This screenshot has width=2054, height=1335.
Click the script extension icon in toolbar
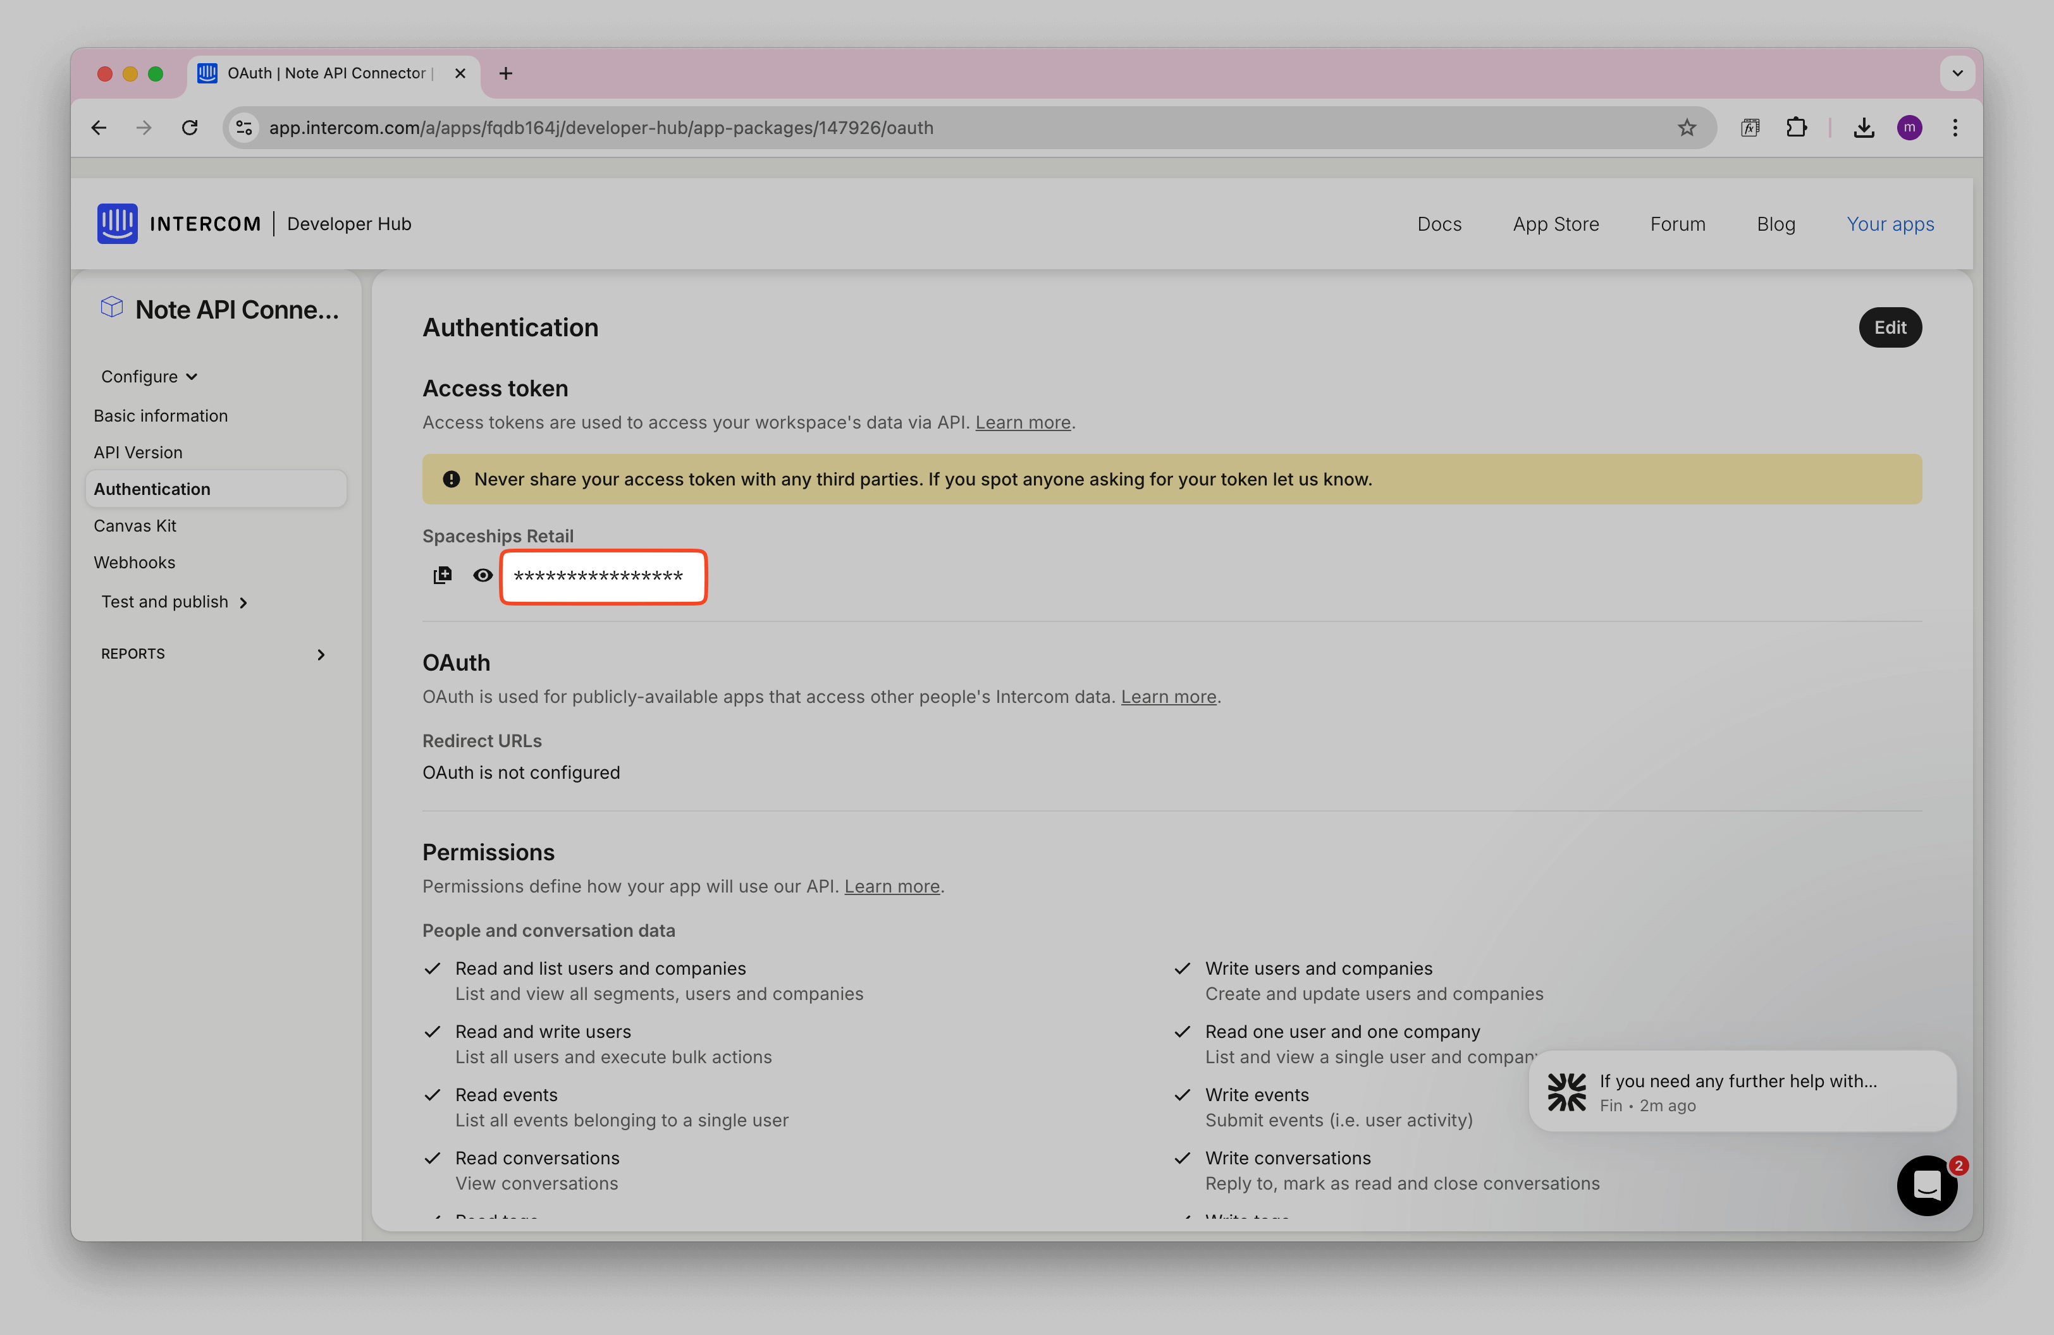tap(1749, 128)
